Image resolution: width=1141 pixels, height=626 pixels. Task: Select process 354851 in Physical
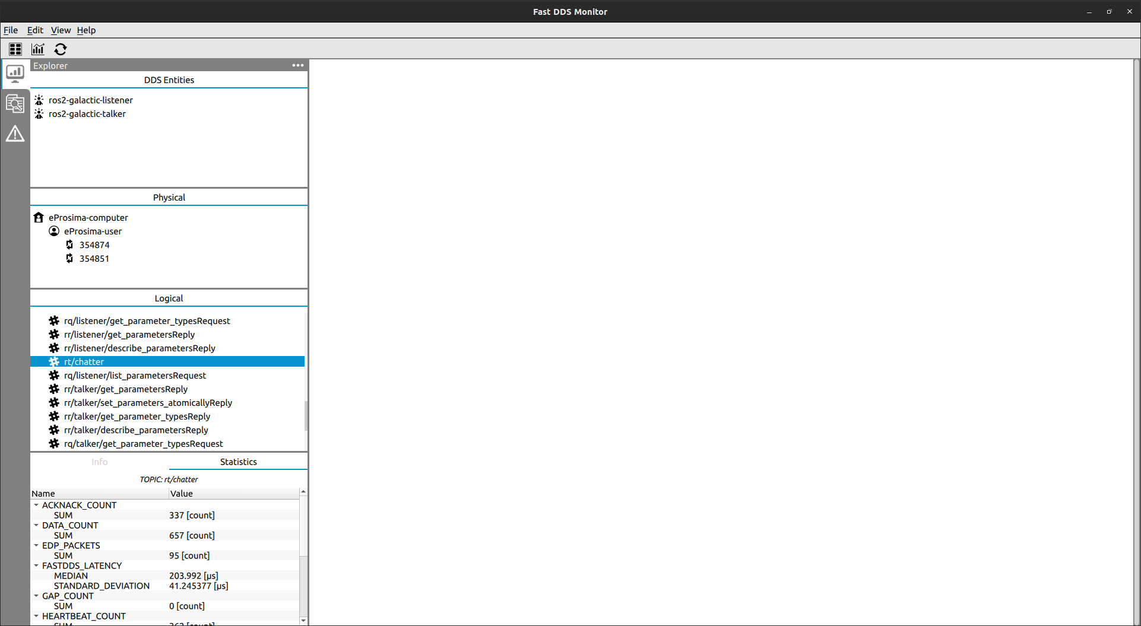pos(94,258)
